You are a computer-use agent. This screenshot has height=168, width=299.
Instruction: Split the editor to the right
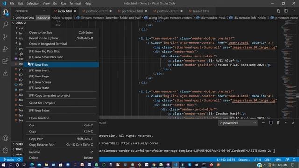286,11
